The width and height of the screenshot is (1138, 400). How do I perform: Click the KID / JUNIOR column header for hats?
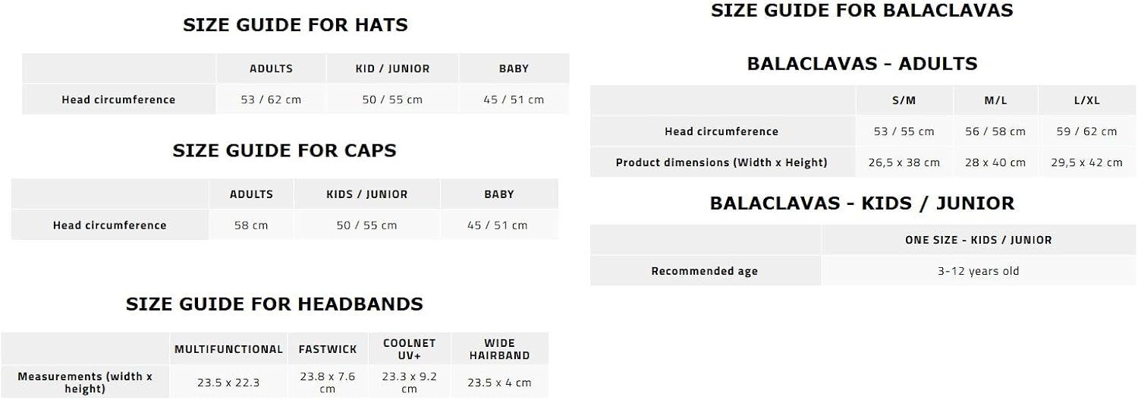coord(392,69)
